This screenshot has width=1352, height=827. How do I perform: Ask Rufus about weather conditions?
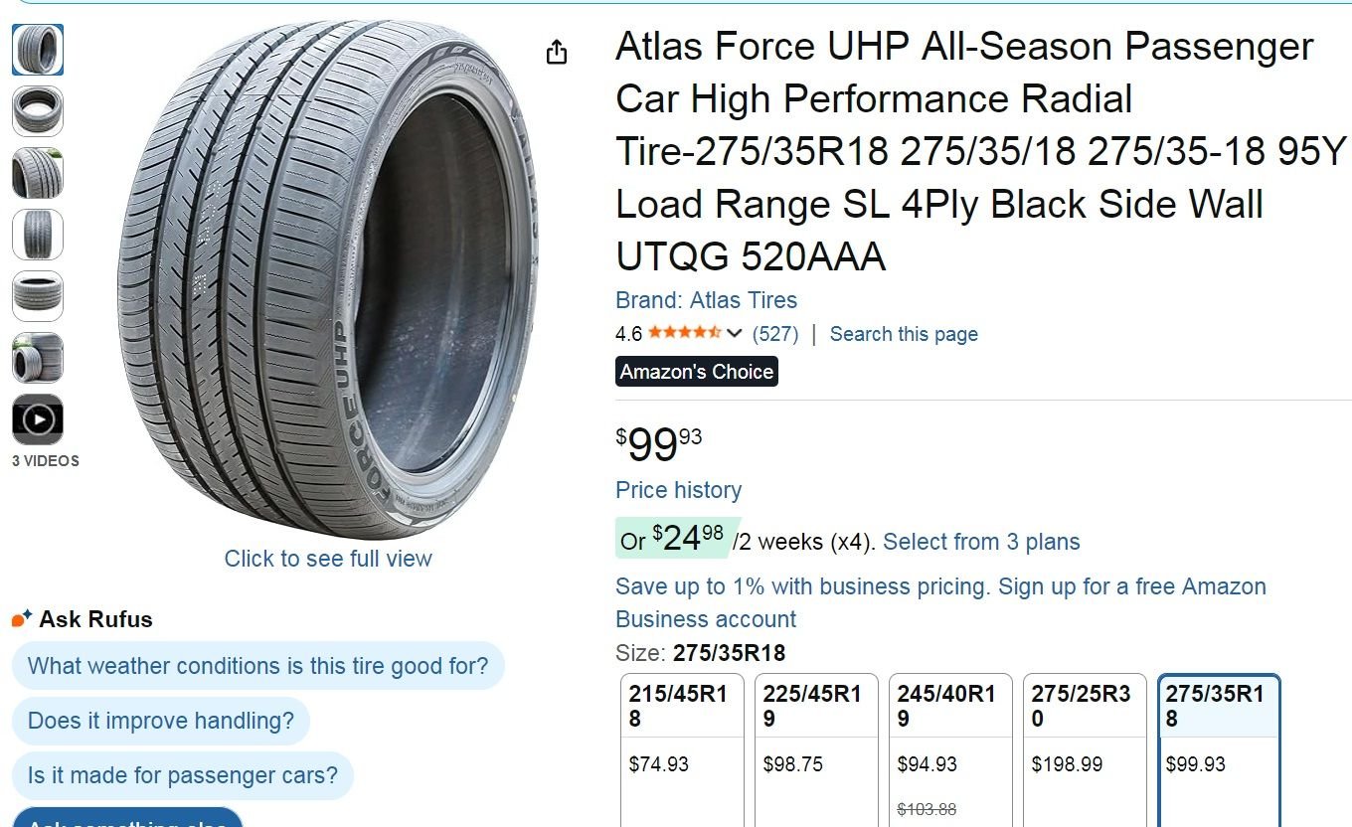pyautogui.click(x=257, y=666)
